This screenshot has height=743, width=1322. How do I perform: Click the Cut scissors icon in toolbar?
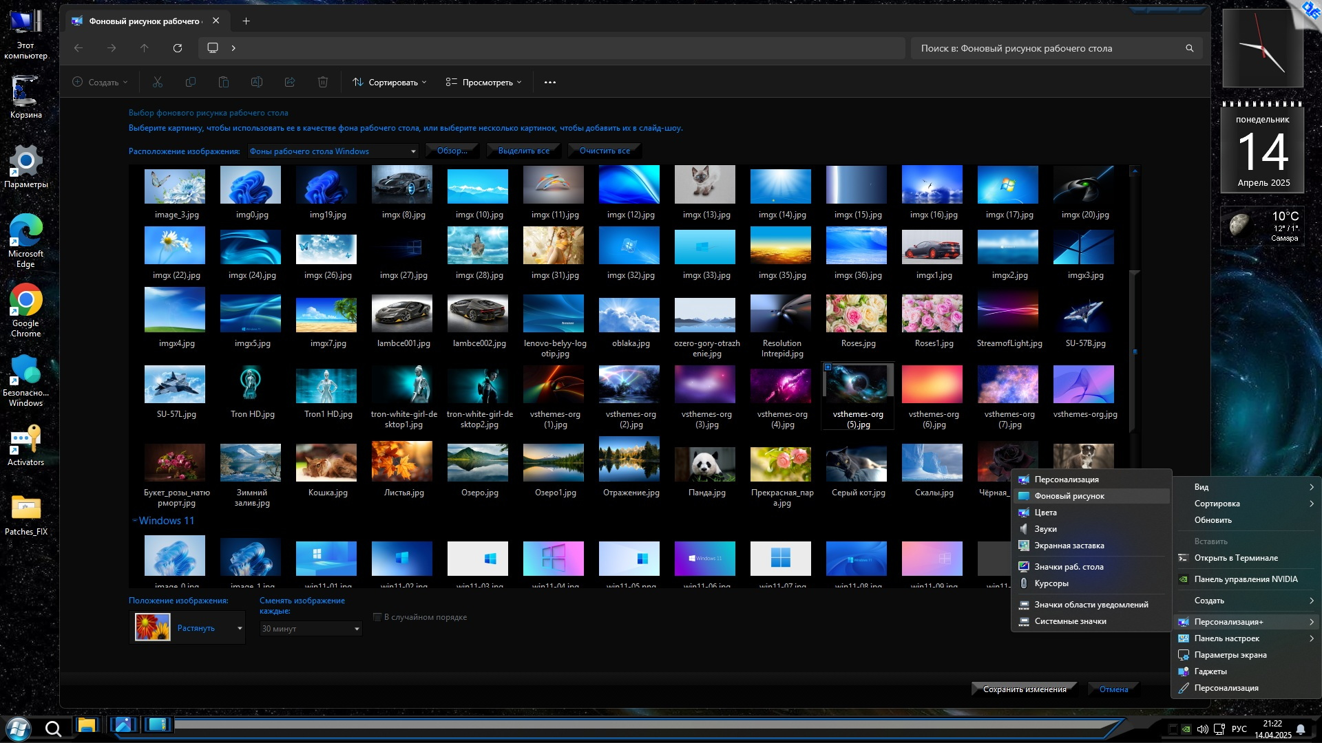click(158, 83)
